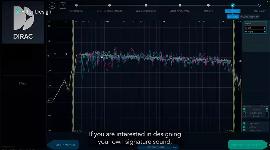Uncheck the Target Curve checkbox
This screenshot has width=270, height=150.
click(244, 123)
